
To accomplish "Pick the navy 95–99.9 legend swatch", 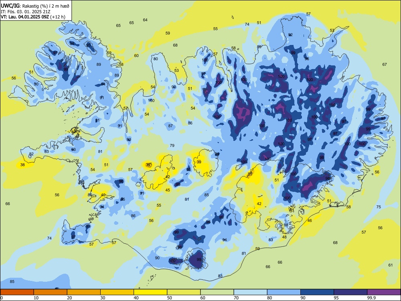I will (x=350, y=292).
